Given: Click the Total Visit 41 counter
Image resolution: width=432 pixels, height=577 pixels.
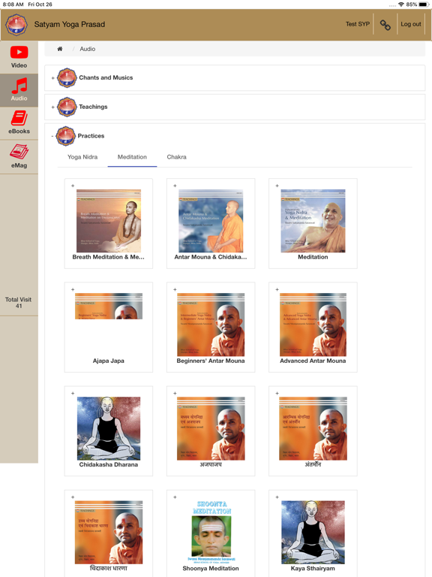Looking at the screenshot, I should 18,303.
